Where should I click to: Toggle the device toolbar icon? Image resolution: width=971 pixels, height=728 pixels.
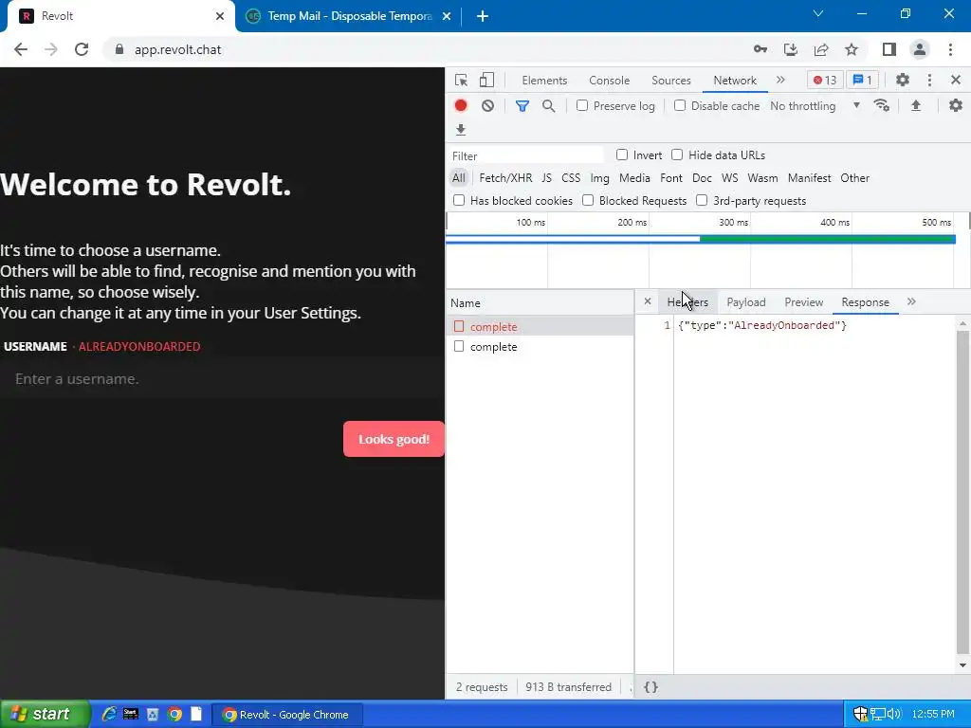point(486,80)
